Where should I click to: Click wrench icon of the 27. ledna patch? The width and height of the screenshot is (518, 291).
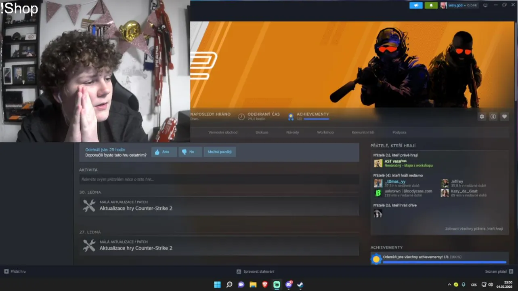tap(89, 245)
